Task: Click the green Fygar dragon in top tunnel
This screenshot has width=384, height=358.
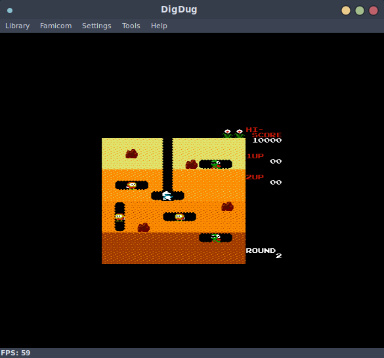Action: click(216, 164)
